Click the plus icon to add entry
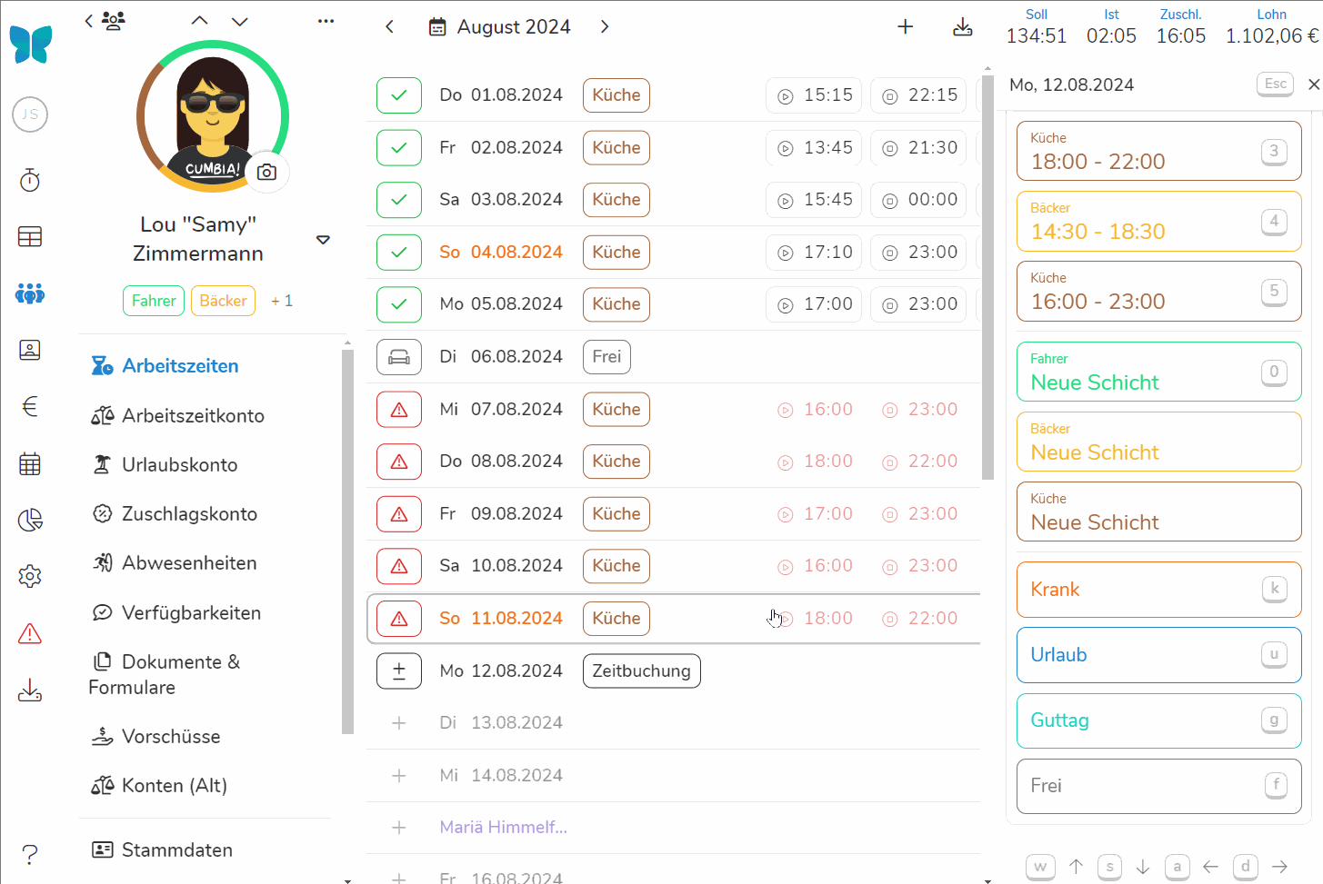Viewport: 1323px width, 884px height. [x=905, y=27]
